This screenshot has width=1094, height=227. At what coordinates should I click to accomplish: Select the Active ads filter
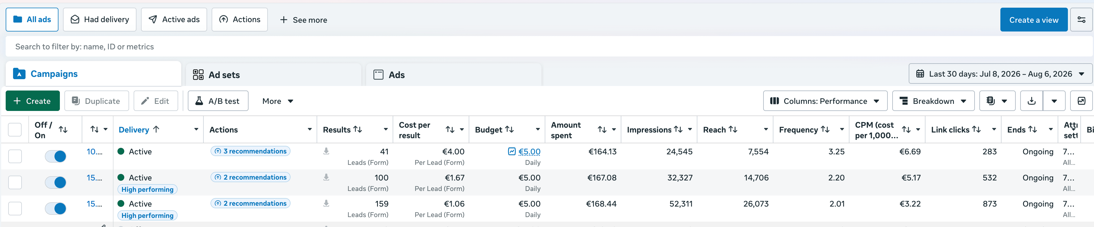tap(174, 20)
